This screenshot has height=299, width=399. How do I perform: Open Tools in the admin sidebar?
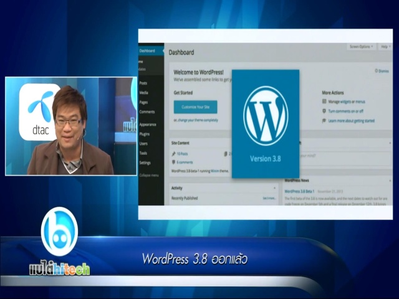143,153
